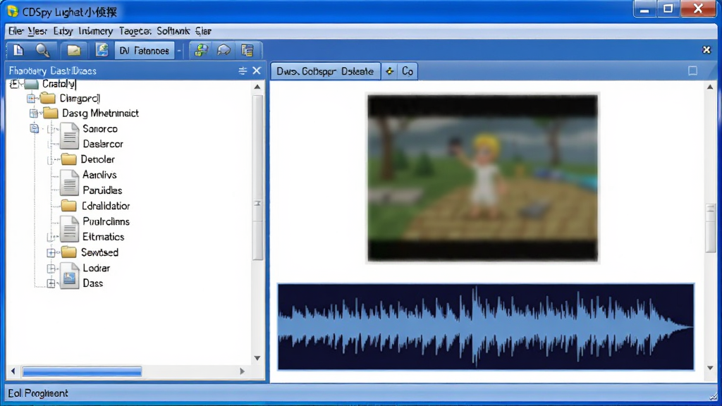This screenshot has width=722, height=406.
Task: Click the green people icon in toolbar
Action: (200, 50)
